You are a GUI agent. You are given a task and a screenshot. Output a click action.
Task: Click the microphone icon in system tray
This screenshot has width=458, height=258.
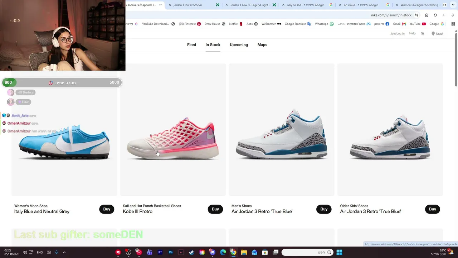click(x=57, y=252)
